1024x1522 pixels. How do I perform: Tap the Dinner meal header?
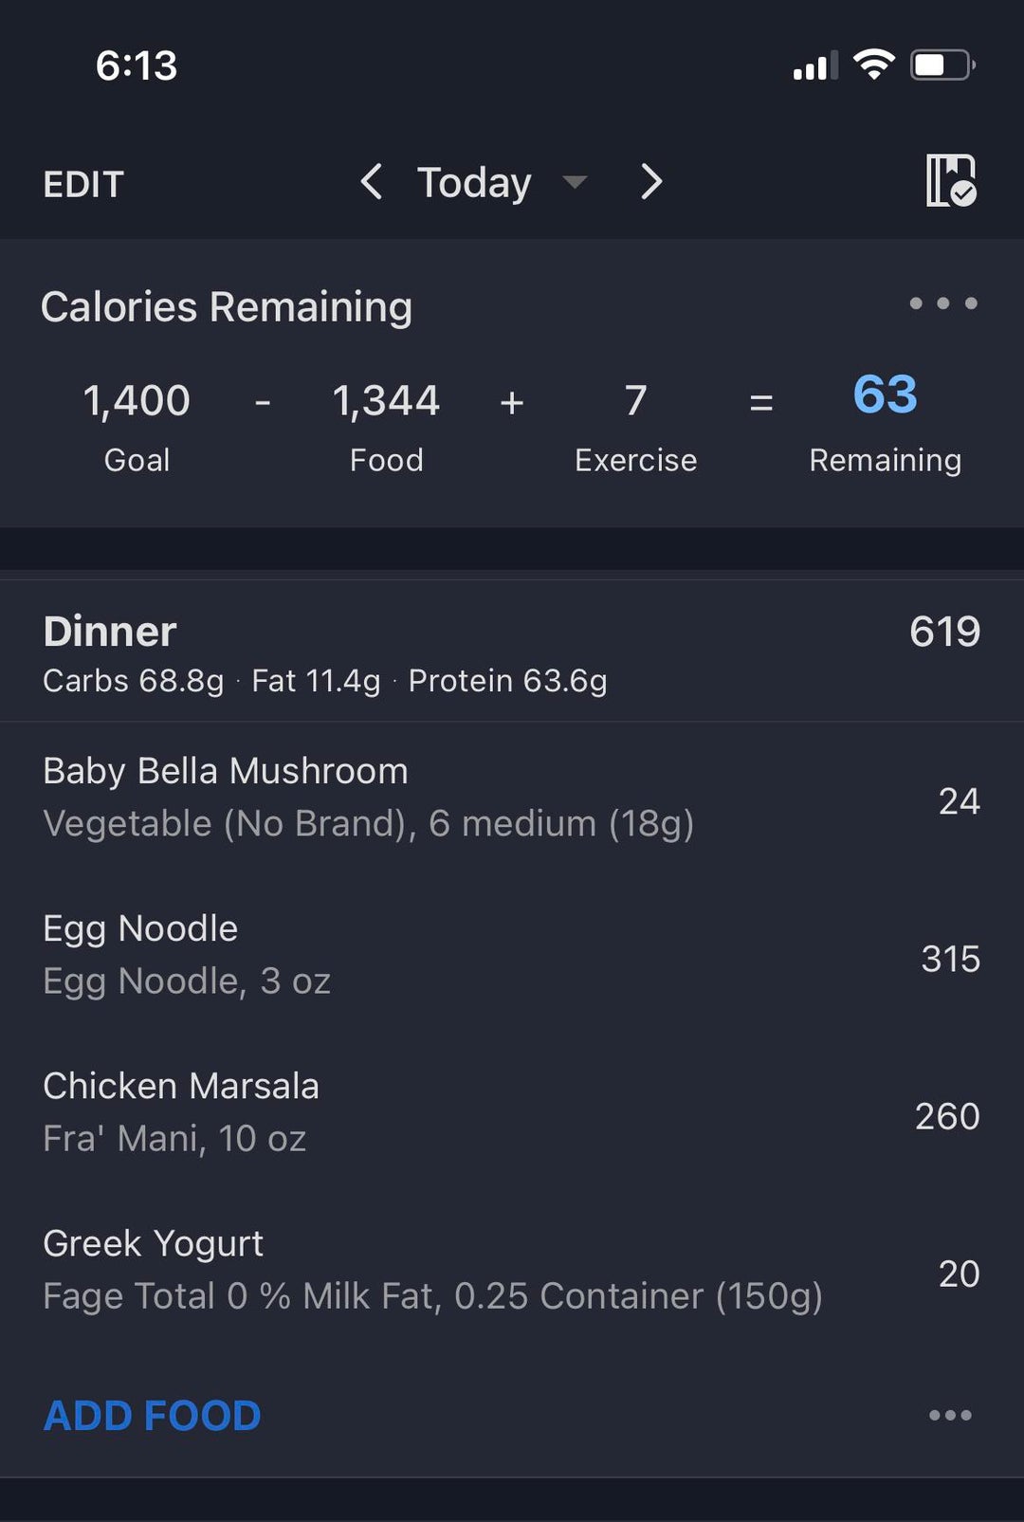click(110, 632)
